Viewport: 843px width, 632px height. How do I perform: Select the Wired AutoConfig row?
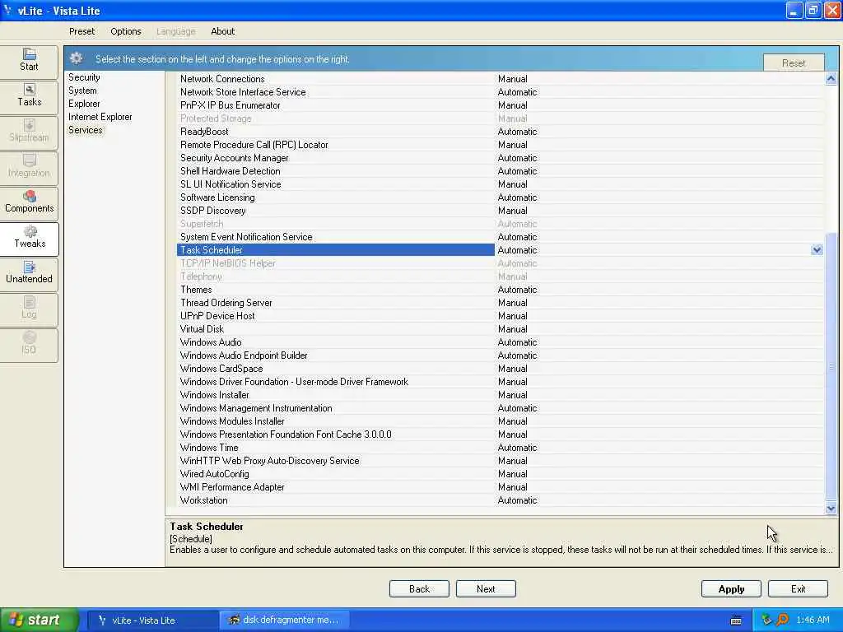point(500,474)
